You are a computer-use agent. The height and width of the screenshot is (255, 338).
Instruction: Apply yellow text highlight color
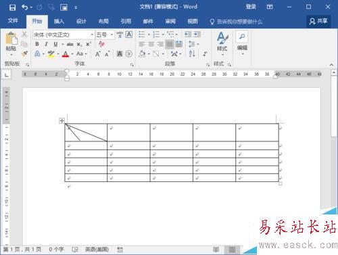(x=51, y=54)
